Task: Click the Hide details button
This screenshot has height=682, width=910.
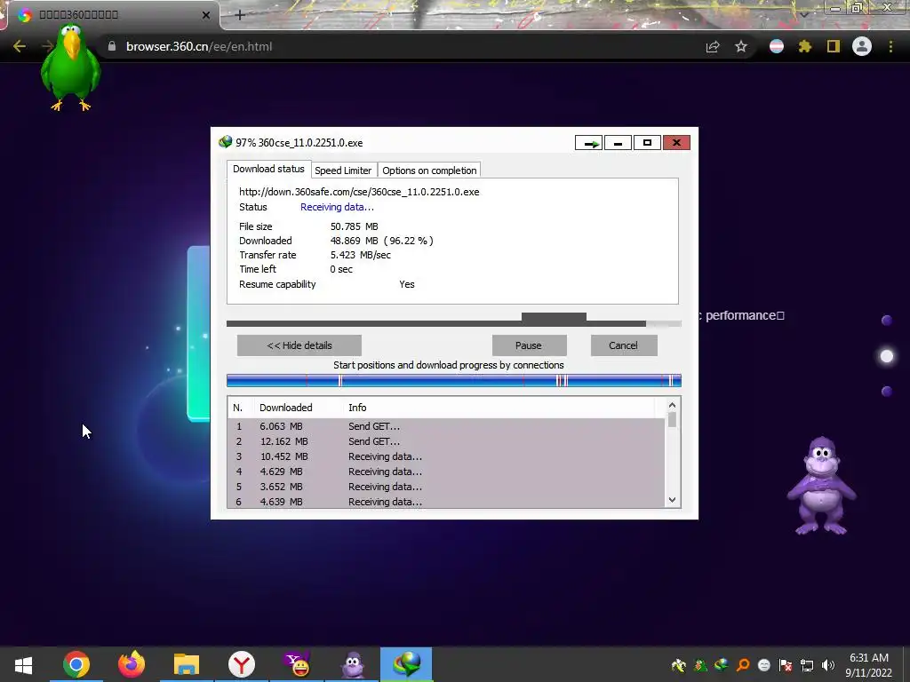Action: tap(299, 345)
